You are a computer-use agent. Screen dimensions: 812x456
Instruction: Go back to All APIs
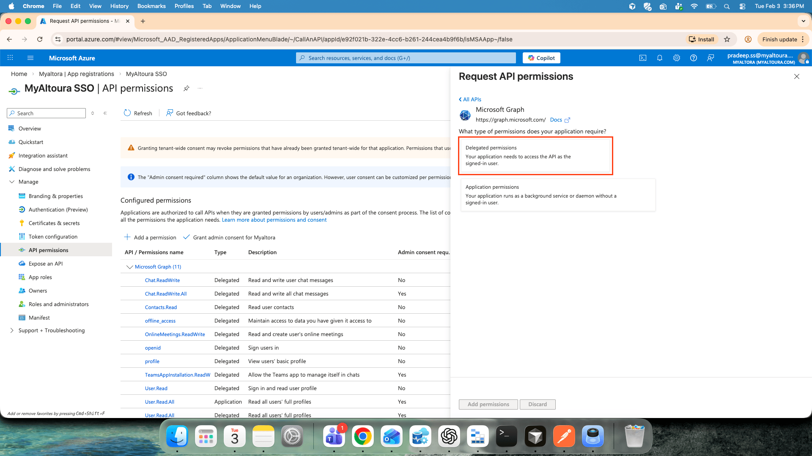470,100
